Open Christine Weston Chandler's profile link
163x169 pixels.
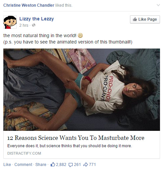29,5
